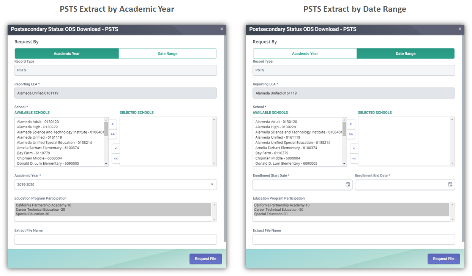Click the remove arrow in Date Range dialog
Viewport: 472px width, 276px height.
pyautogui.click(x=354, y=148)
